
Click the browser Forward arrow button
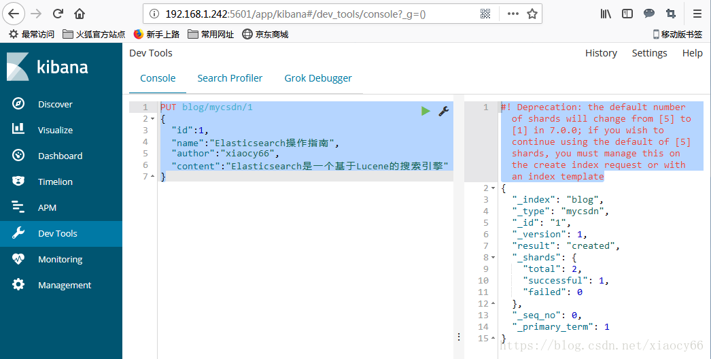[x=36, y=14]
